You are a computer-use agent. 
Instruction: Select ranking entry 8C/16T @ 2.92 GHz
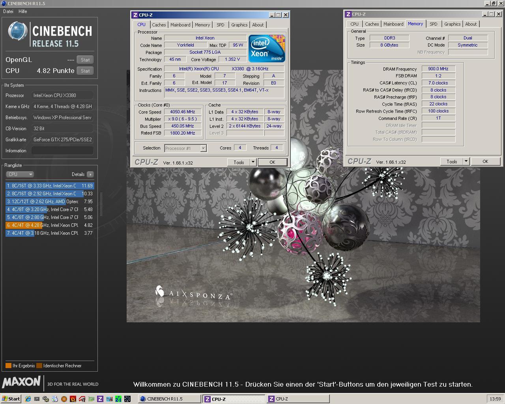(x=50, y=194)
